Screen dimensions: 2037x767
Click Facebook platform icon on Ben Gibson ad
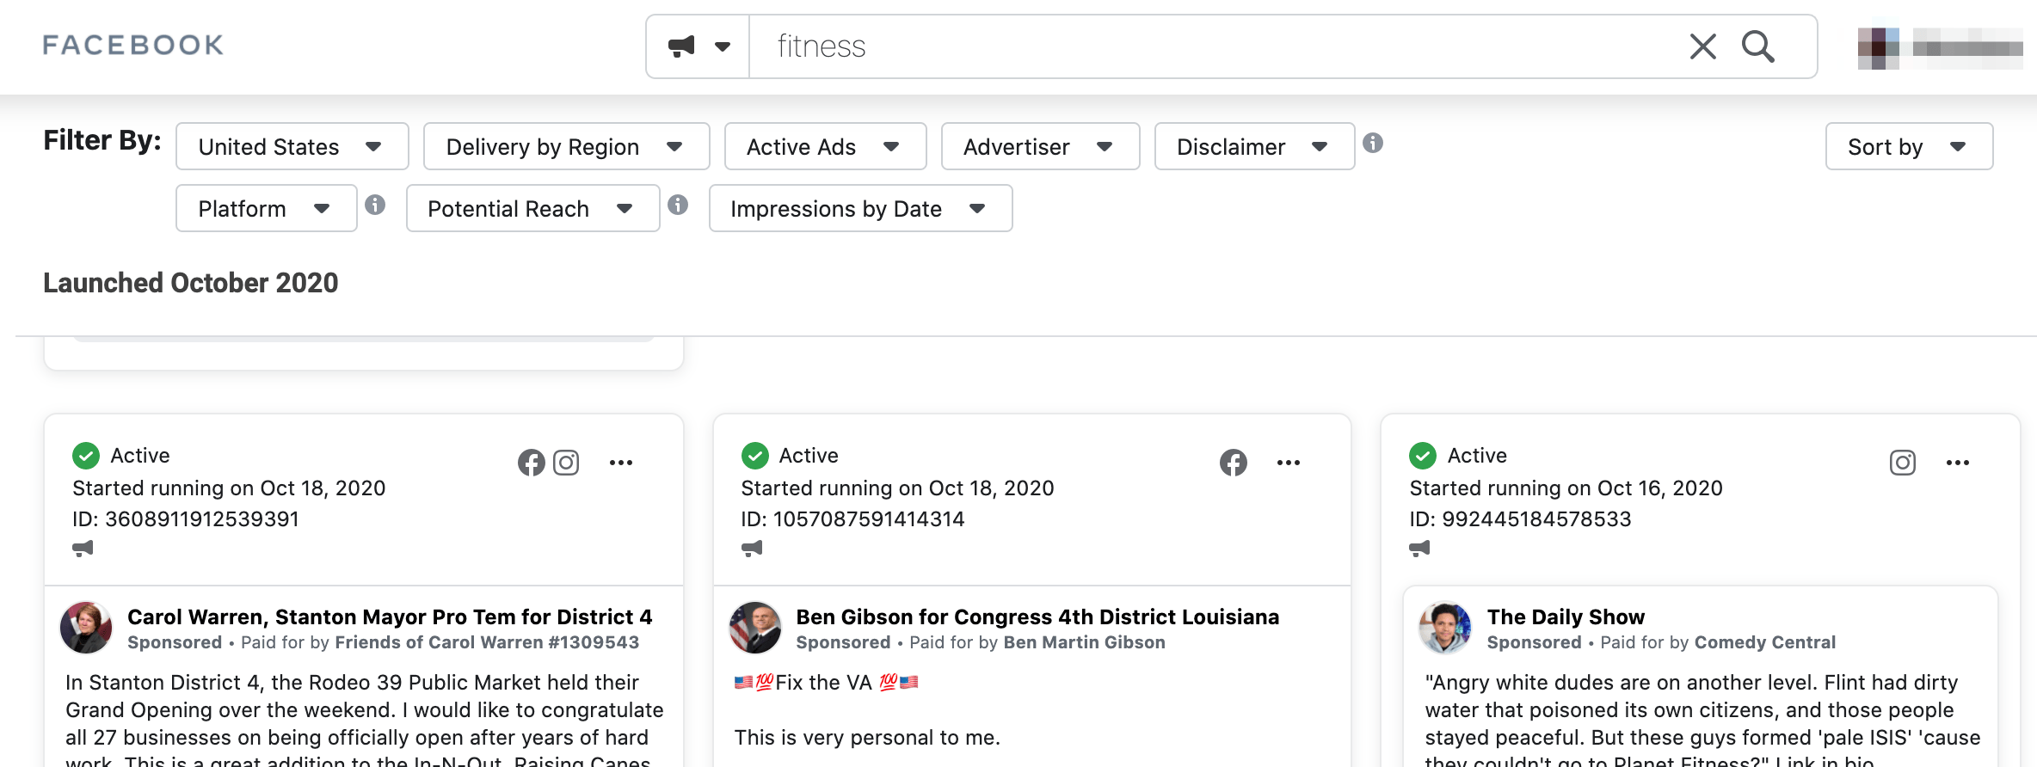click(1233, 463)
